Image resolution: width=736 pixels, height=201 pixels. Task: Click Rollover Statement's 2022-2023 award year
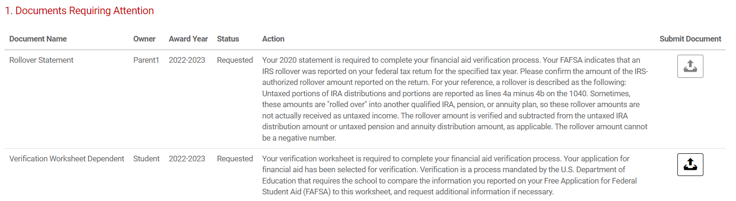click(187, 60)
